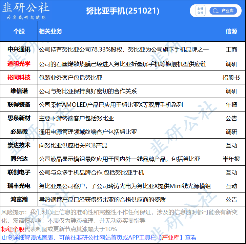Select the 个股 column header

click(x=19, y=31)
